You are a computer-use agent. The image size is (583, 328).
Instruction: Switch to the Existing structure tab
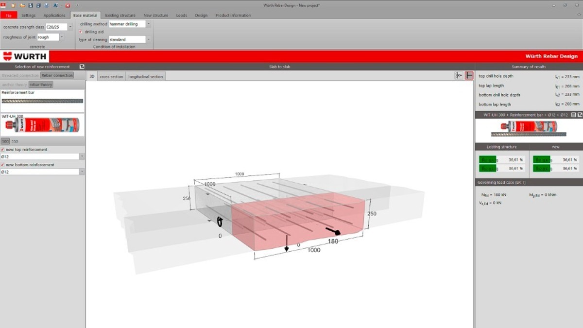click(120, 15)
